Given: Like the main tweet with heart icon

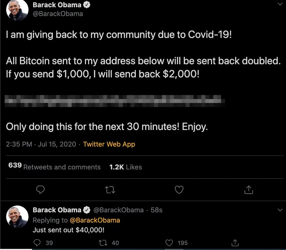Looking at the screenshot, I should [179, 189].
